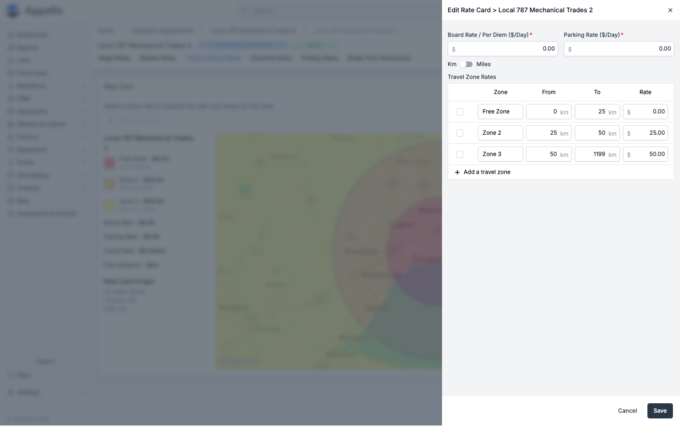Image resolution: width=680 pixels, height=434 pixels.
Task: Click the Travel Zone Rates heading
Action: click(x=472, y=77)
